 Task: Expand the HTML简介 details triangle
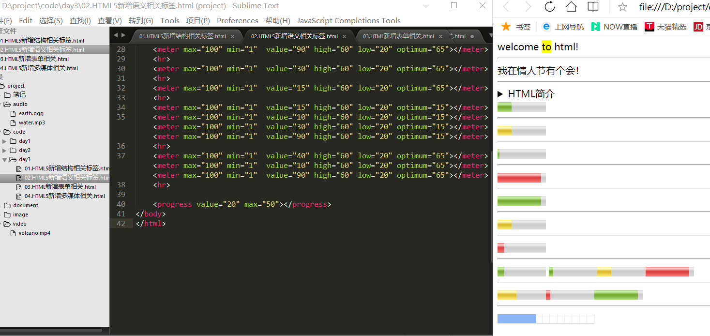[500, 94]
